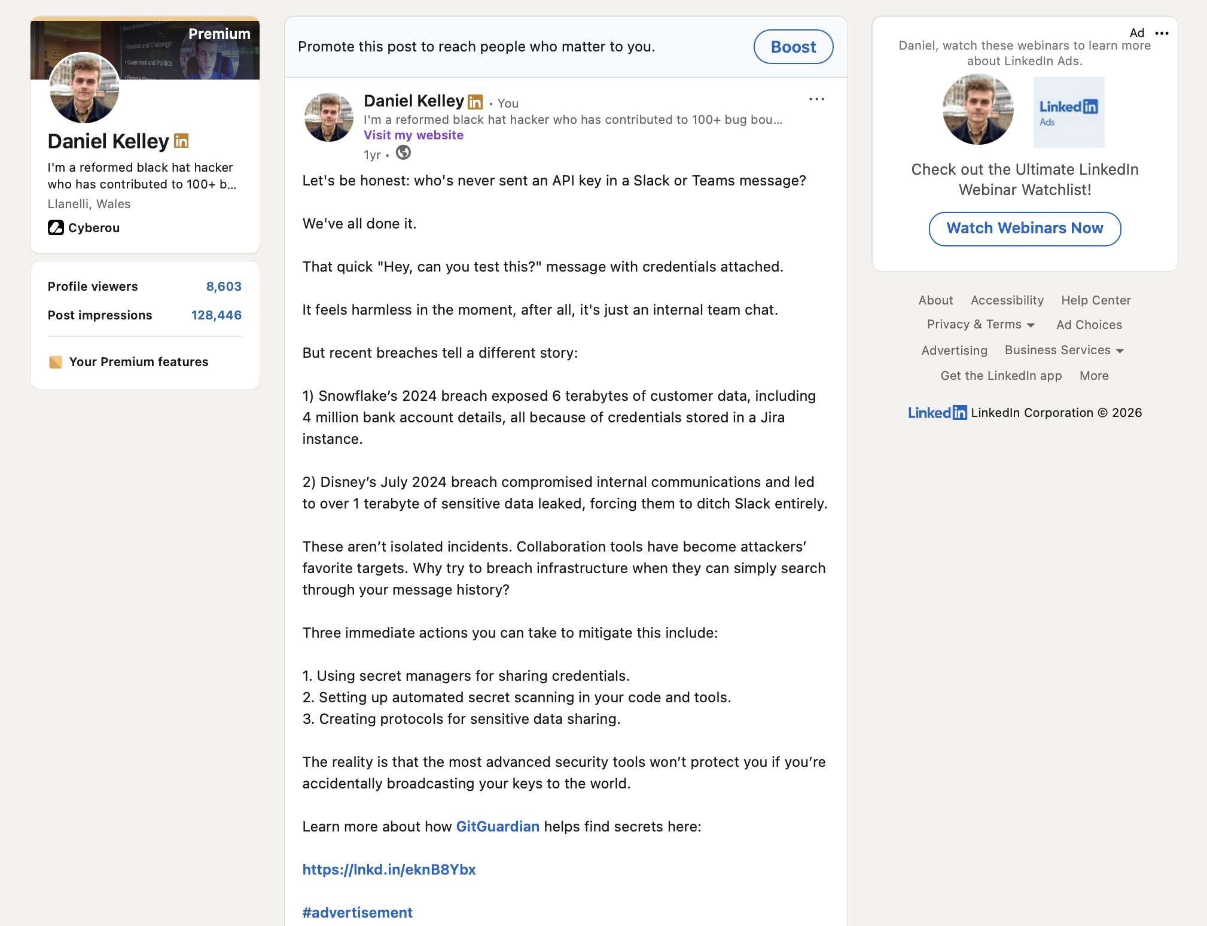Open the post options three-dot menu
Image resolution: width=1207 pixels, height=926 pixels.
click(817, 99)
